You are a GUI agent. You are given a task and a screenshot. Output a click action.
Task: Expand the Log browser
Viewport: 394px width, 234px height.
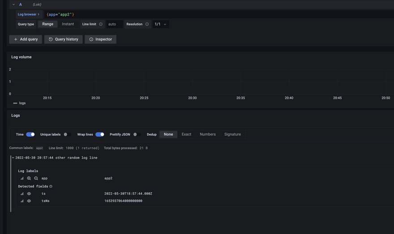(29, 14)
